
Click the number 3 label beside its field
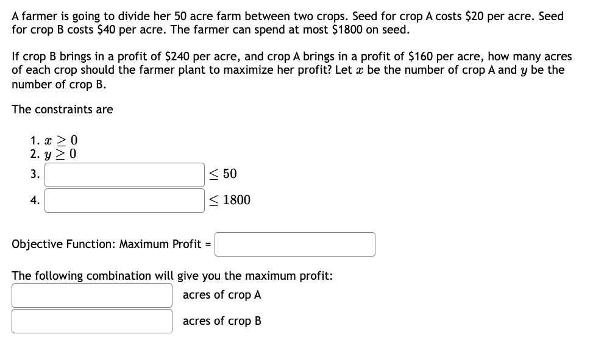[x=34, y=174]
